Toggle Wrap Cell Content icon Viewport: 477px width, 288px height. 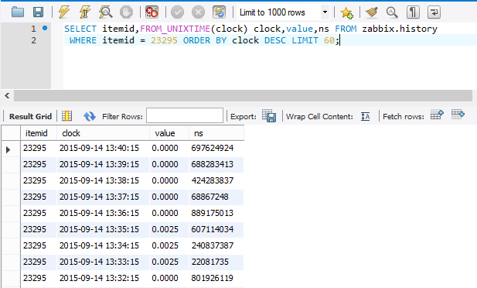pyautogui.click(x=366, y=116)
